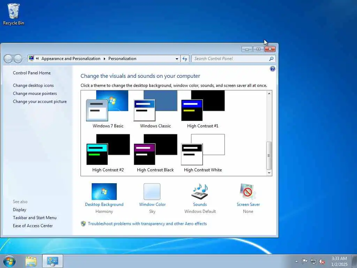Open Change mouse pointers
357x268 pixels.
point(35,94)
